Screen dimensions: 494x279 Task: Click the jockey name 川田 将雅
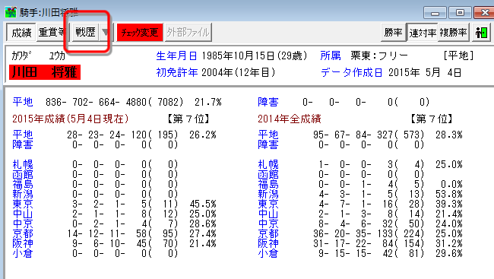tap(45, 72)
